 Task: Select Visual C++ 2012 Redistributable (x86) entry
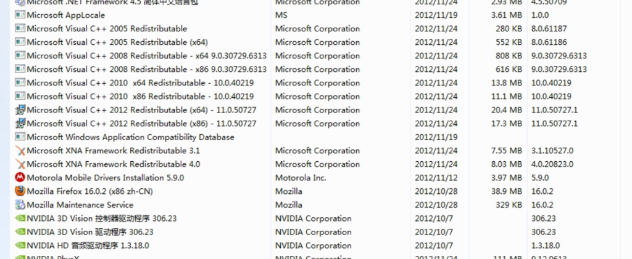coord(141,124)
